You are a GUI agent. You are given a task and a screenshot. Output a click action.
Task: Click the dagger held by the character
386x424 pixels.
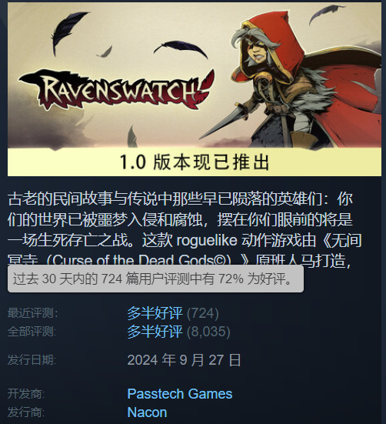224,124
